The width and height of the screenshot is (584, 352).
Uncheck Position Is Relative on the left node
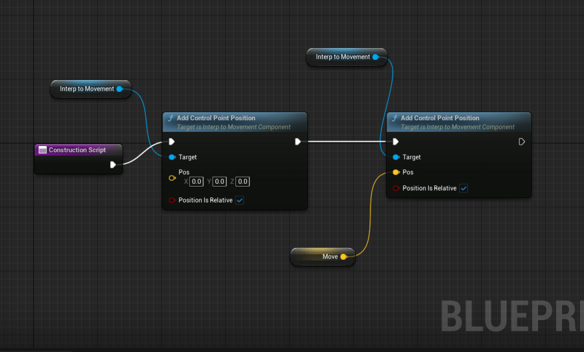coord(239,200)
